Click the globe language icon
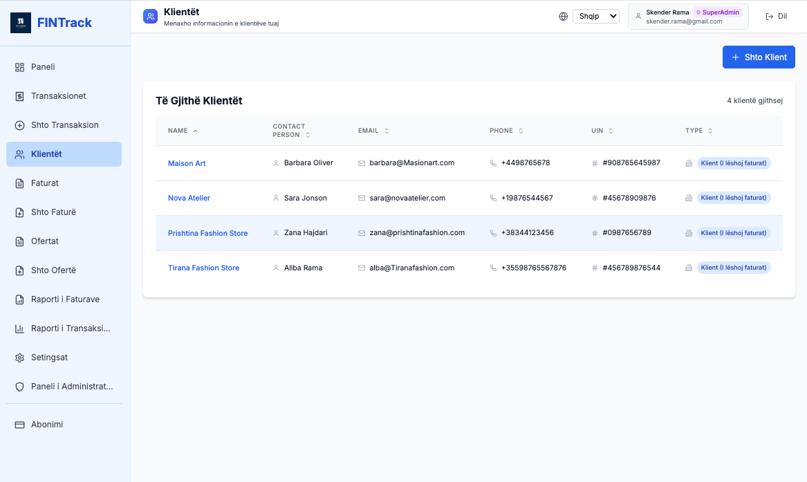 (563, 17)
